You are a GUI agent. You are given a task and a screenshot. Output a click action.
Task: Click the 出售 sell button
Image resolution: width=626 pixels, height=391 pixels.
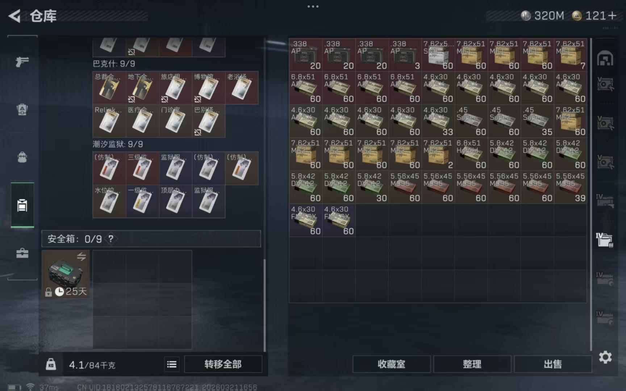point(553,364)
